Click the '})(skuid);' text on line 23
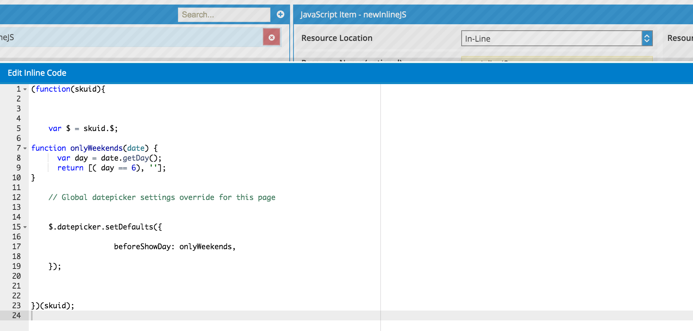The image size is (693, 331). tap(53, 306)
